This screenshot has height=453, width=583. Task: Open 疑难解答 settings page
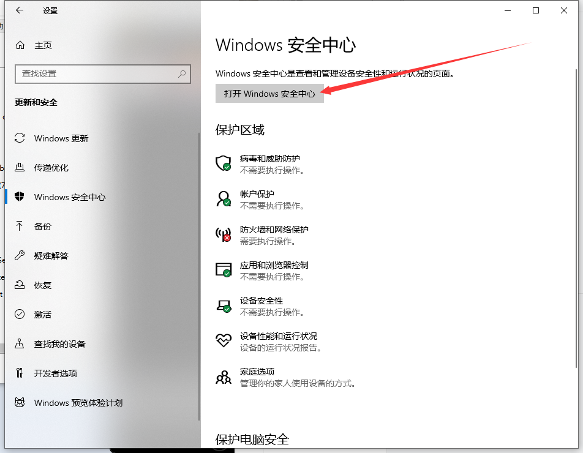point(51,256)
